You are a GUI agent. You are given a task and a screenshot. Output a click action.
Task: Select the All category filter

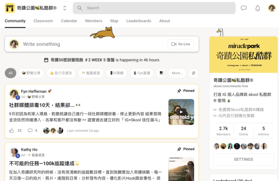tap(10, 73)
